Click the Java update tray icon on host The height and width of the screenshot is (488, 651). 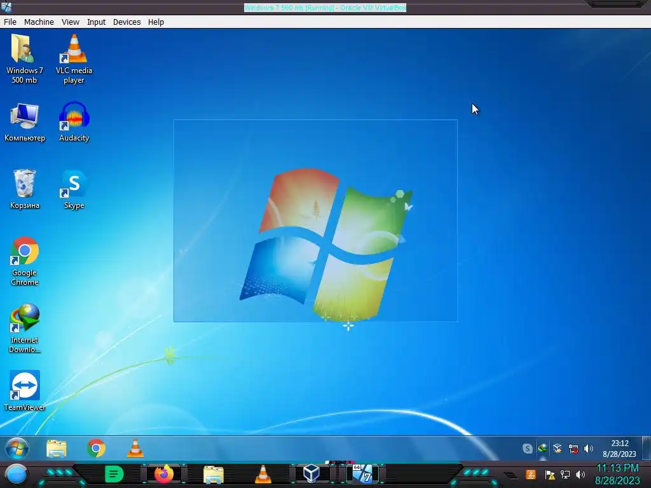(531, 474)
